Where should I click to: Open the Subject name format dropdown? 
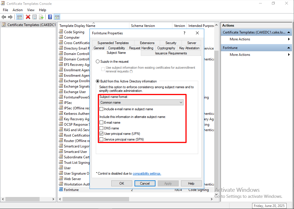[x=141, y=102]
